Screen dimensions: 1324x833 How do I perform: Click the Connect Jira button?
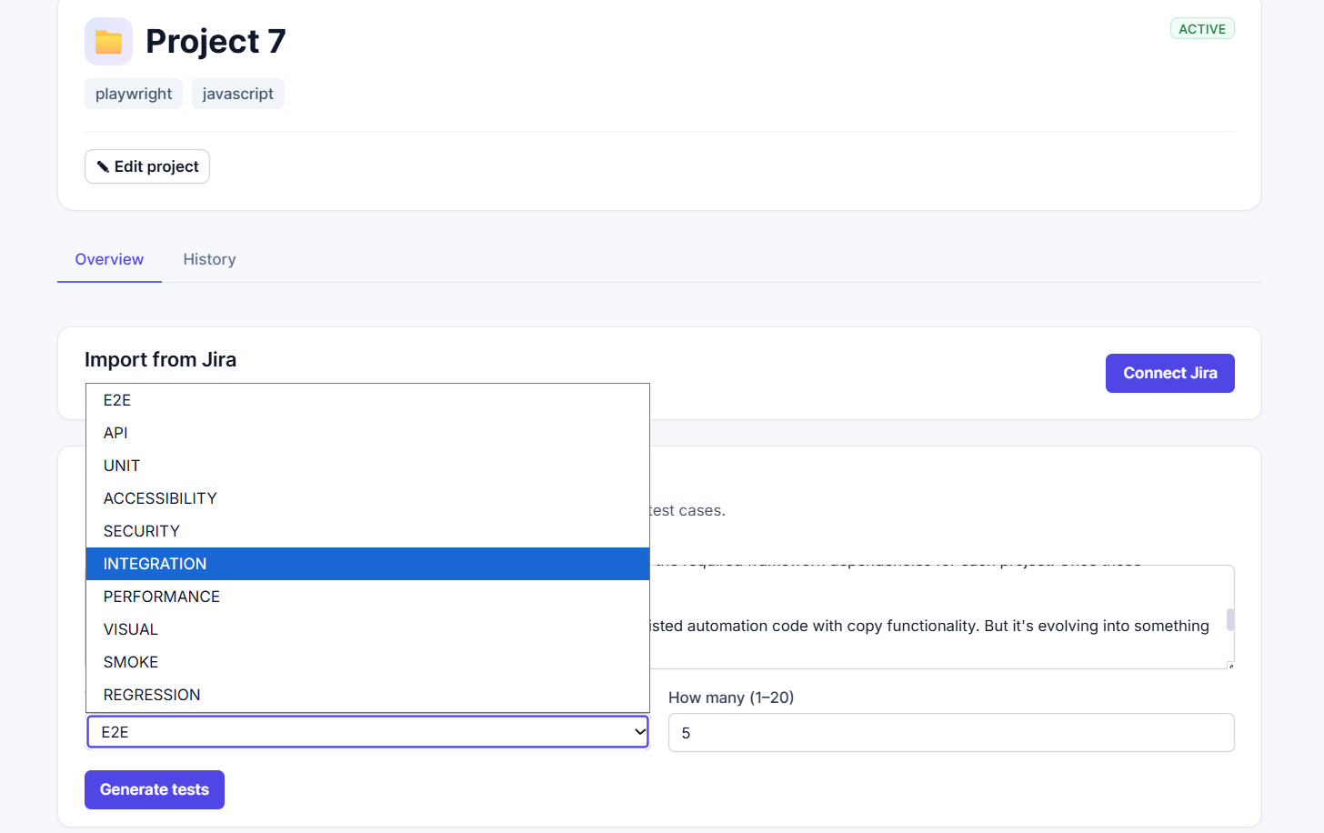1169,373
